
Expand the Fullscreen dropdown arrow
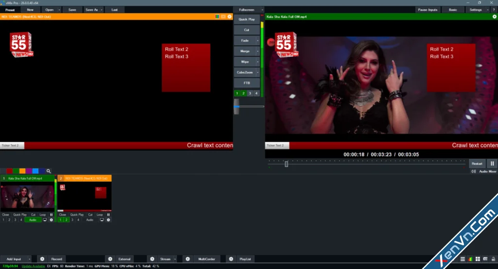[x=262, y=10]
